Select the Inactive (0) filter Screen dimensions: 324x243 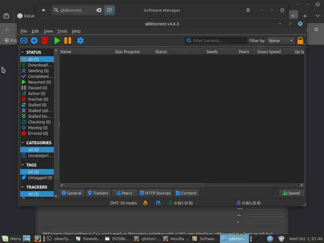[x=37, y=99]
